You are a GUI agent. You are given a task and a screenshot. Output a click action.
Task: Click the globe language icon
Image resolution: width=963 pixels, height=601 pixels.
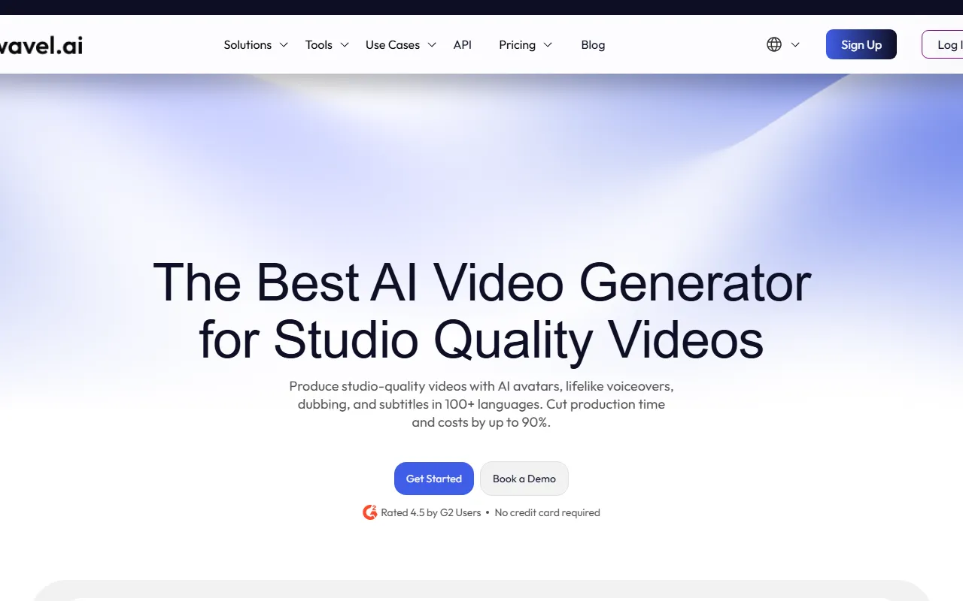[x=774, y=44]
